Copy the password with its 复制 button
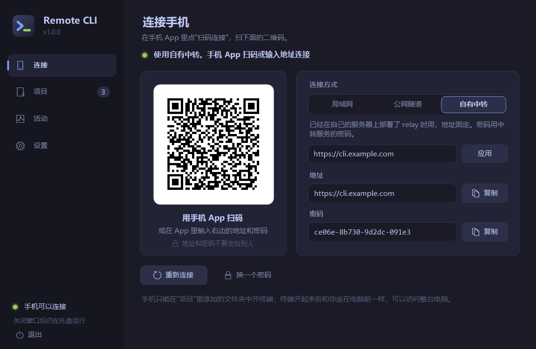 click(484, 232)
